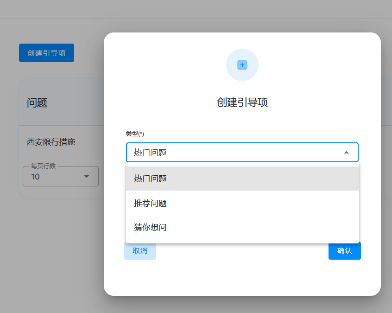
Task: Open the 每页行数 dropdown arrow
Action: pyautogui.click(x=86, y=177)
